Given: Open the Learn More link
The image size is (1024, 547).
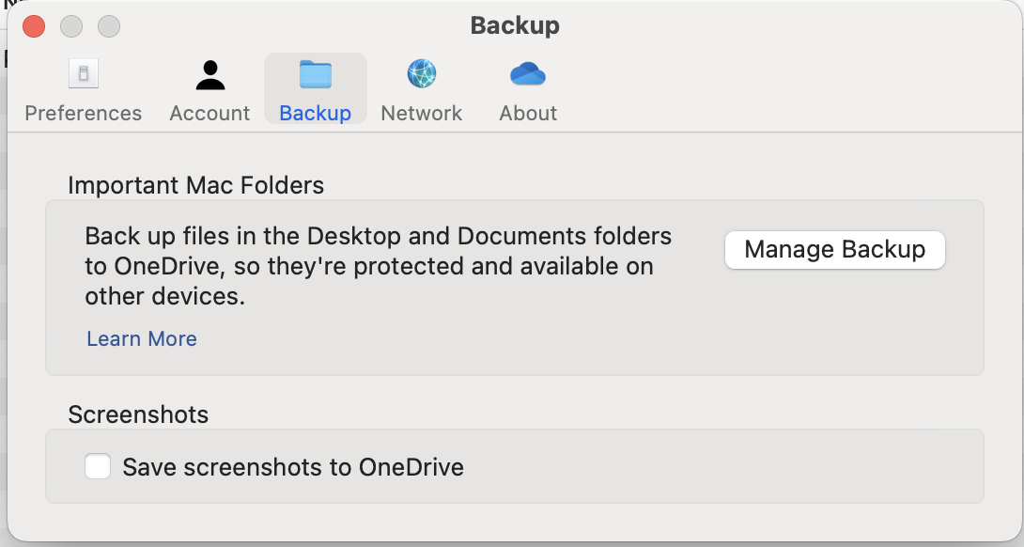Looking at the screenshot, I should point(142,338).
